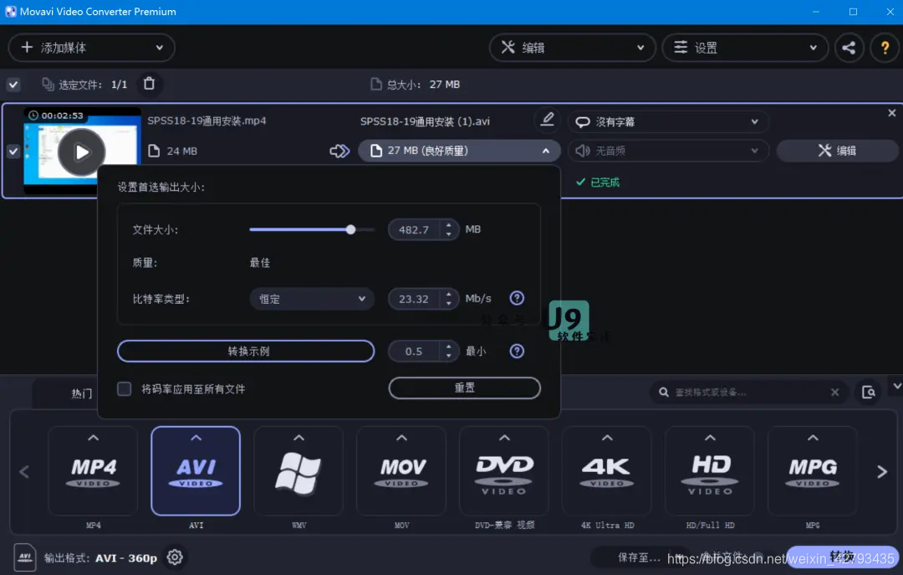Expand MP4 format presets chevron
This screenshot has height=575, width=903.
click(94, 439)
